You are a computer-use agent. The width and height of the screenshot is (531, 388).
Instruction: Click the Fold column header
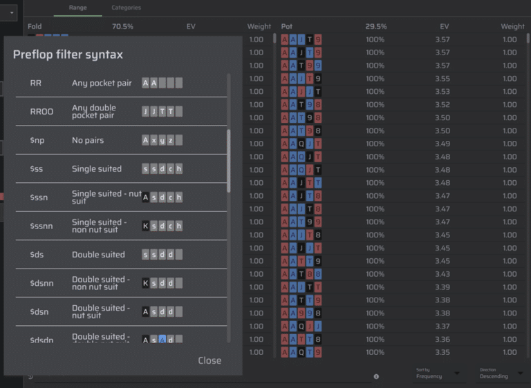point(35,26)
